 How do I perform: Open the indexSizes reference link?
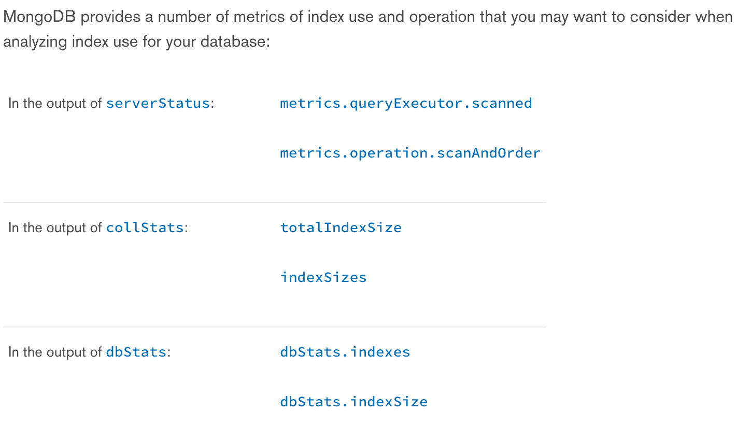(x=323, y=277)
